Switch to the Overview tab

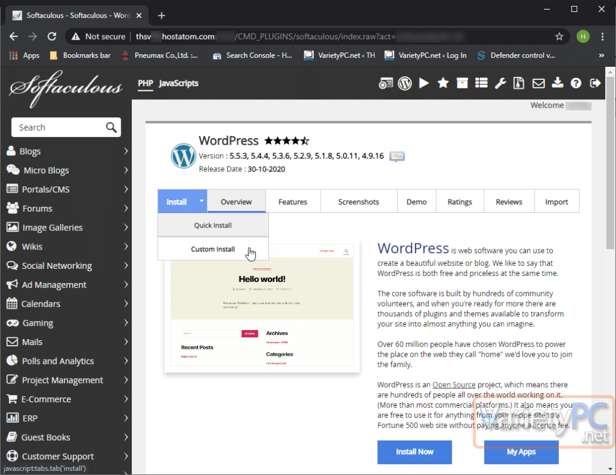pyautogui.click(x=236, y=201)
